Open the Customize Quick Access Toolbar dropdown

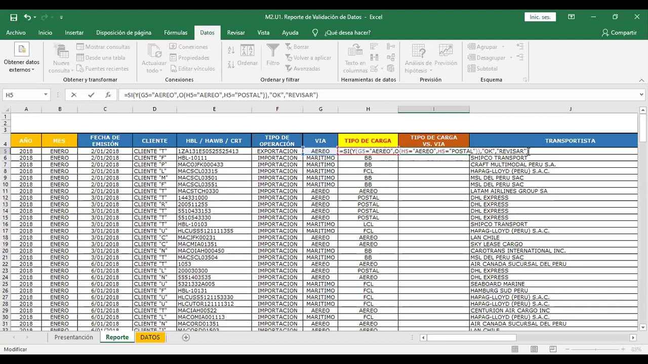61,17
